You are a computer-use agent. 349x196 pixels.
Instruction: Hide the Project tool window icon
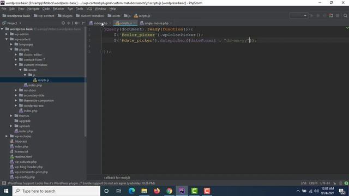tap(83, 23)
